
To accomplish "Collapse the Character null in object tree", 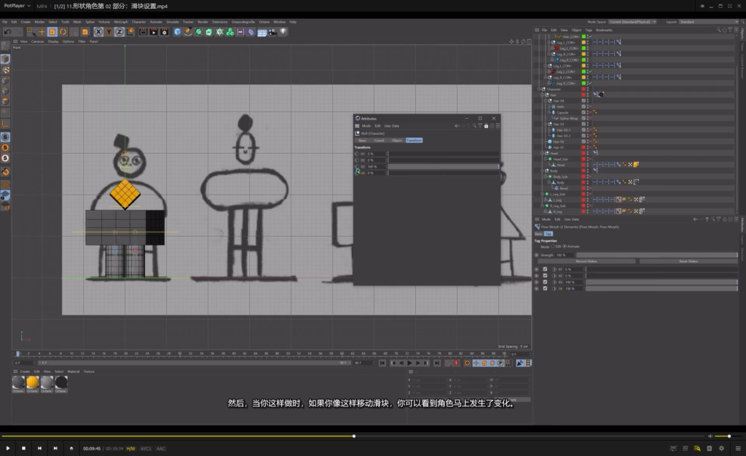I will click(540, 90).
